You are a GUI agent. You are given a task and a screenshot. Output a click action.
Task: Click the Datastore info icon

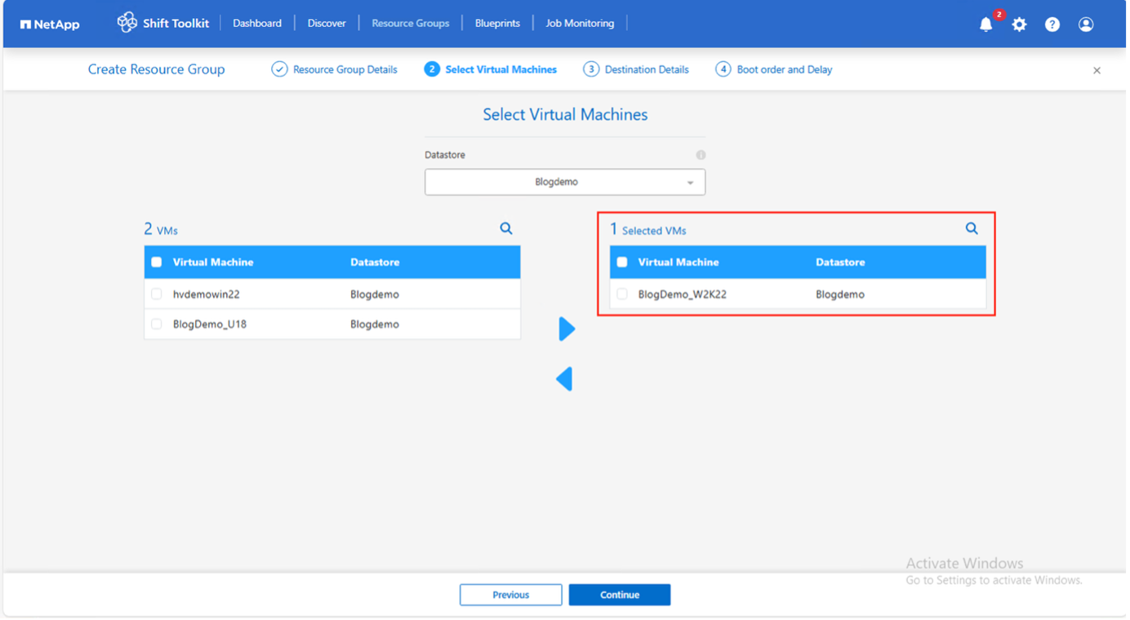click(x=701, y=155)
